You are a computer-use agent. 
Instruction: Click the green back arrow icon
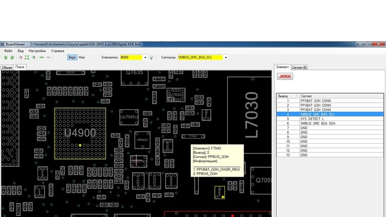[41, 57]
